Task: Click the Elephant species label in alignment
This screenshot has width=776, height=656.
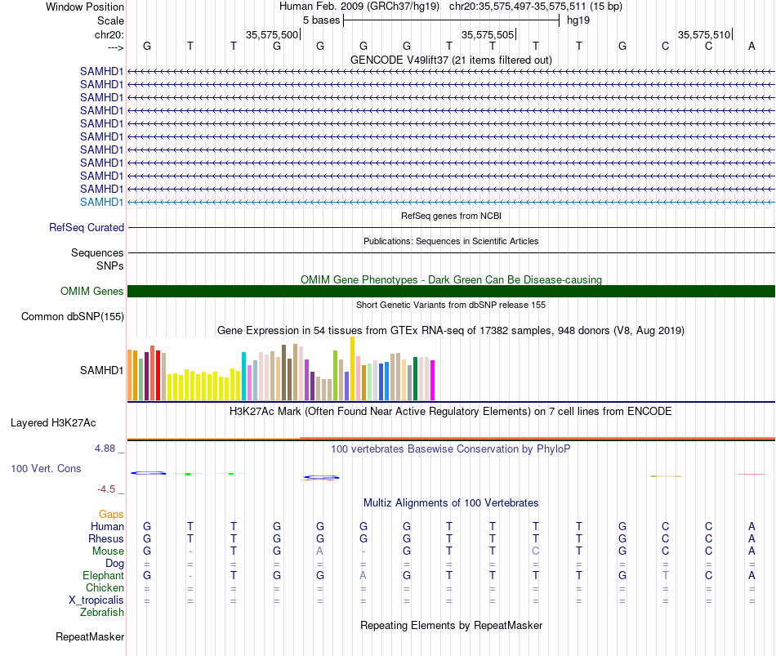Action: coord(103,575)
